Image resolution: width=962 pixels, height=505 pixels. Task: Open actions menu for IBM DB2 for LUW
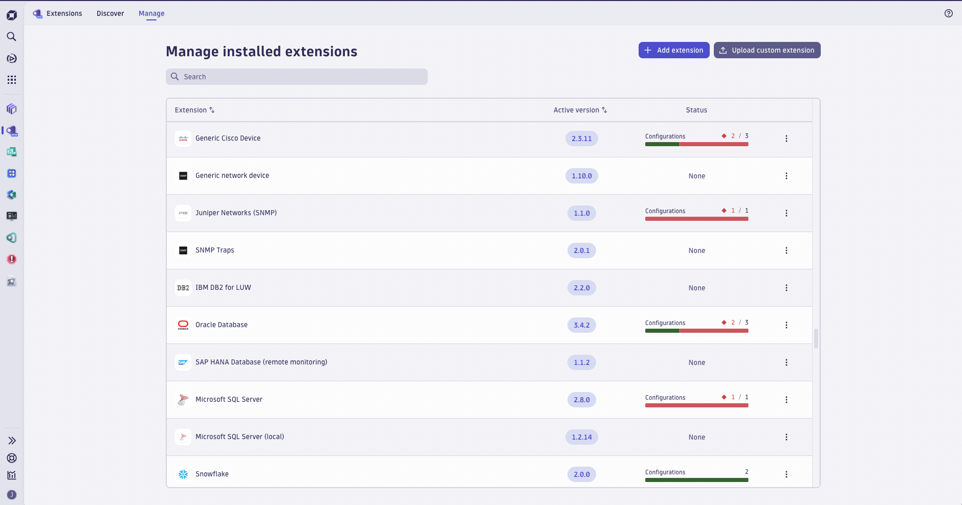[x=786, y=288]
